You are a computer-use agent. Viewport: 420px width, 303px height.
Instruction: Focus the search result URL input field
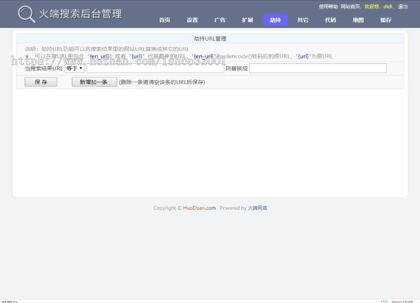[155, 69]
